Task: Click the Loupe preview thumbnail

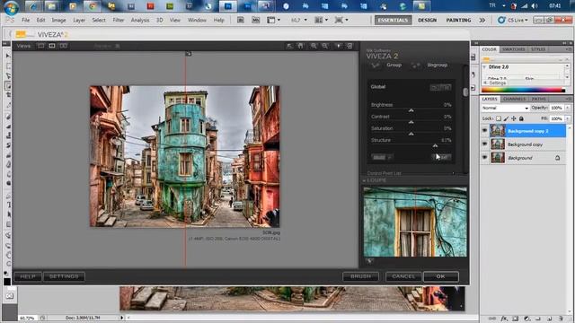Action: click(x=415, y=222)
